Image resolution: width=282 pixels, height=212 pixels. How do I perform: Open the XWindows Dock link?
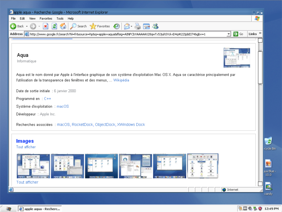pyautogui.click(x=131, y=125)
